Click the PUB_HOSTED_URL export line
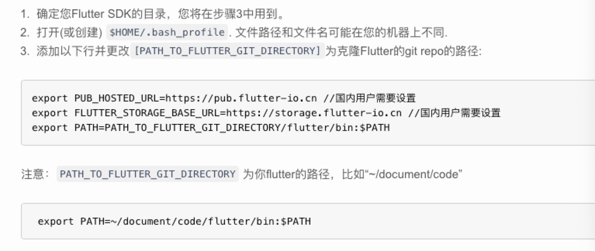This screenshot has width=595, height=251. [224, 98]
